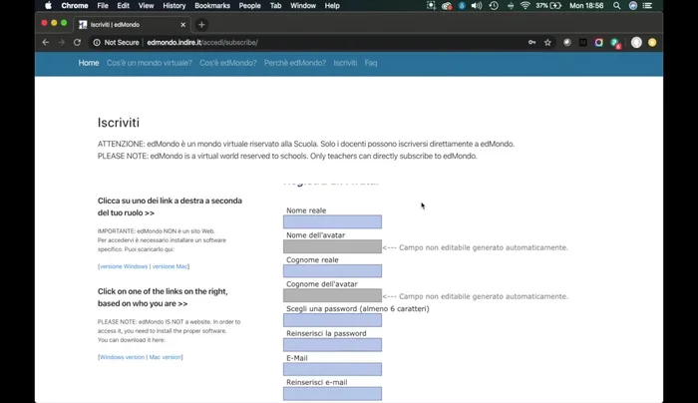Image resolution: width=698 pixels, height=403 pixels.
Task: Focus the Reinserisci la password field
Action: tap(332, 345)
